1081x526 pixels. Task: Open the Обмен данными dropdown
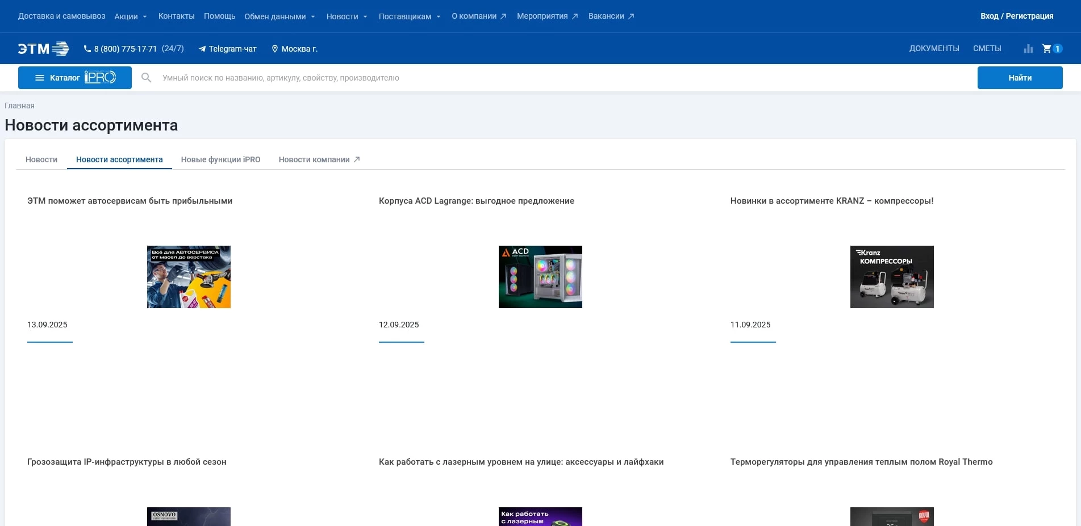coord(279,16)
